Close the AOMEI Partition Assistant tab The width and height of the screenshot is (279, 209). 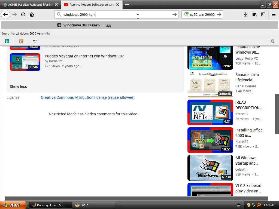56,5
